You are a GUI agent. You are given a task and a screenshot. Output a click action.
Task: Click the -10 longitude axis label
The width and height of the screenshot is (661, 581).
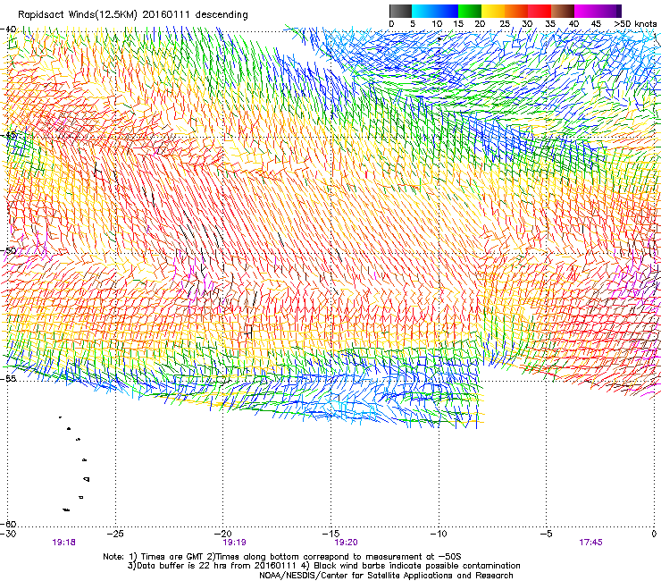coord(439,534)
